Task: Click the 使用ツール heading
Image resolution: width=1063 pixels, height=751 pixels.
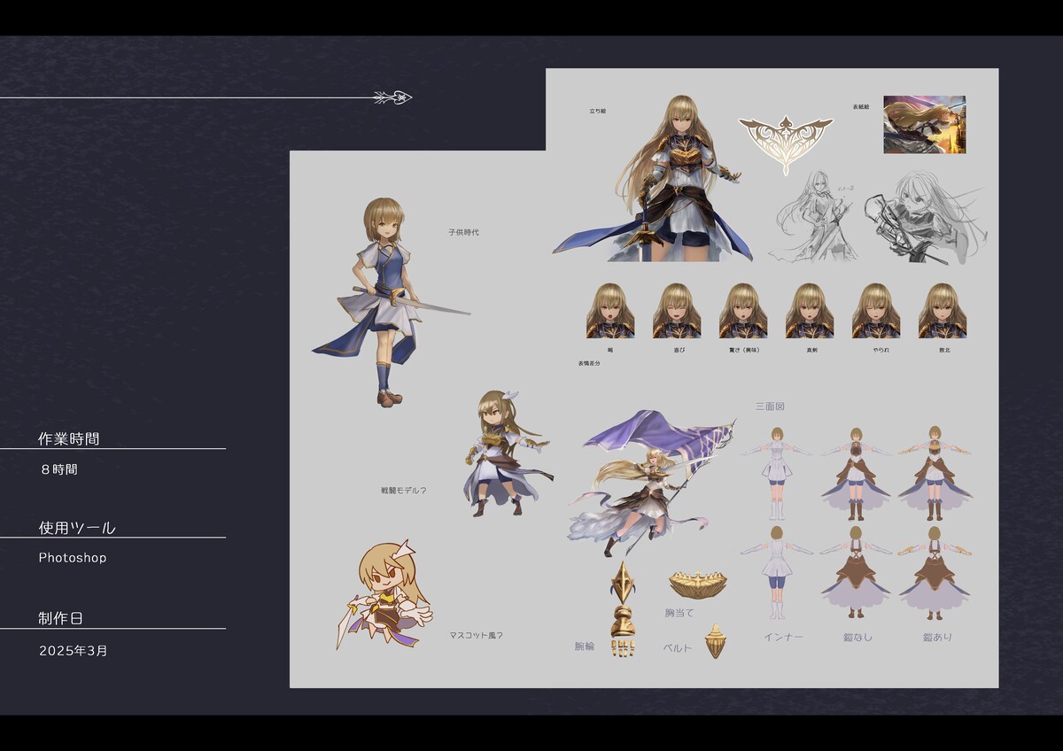Action: click(x=77, y=528)
